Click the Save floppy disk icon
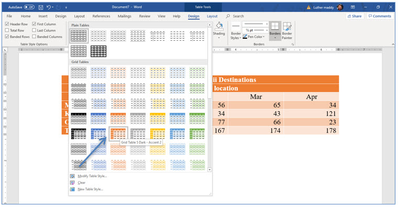 point(41,7)
